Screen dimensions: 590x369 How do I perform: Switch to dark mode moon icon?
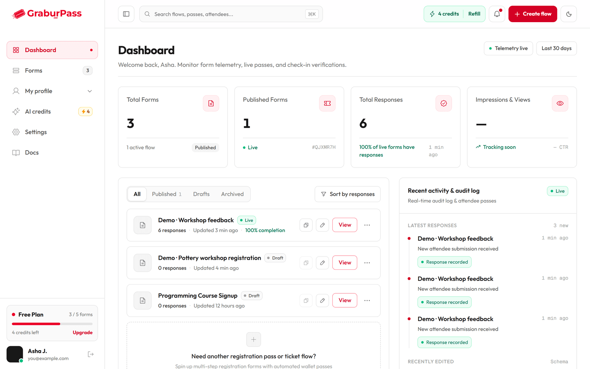click(569, 14)
